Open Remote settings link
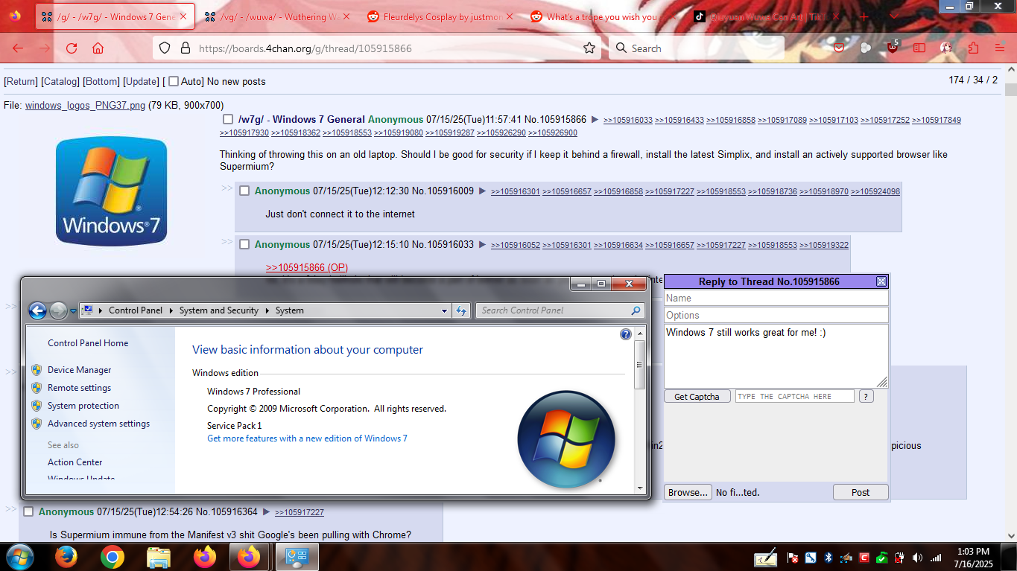Viewport: 1017px width, 571px height. [79, 388]
